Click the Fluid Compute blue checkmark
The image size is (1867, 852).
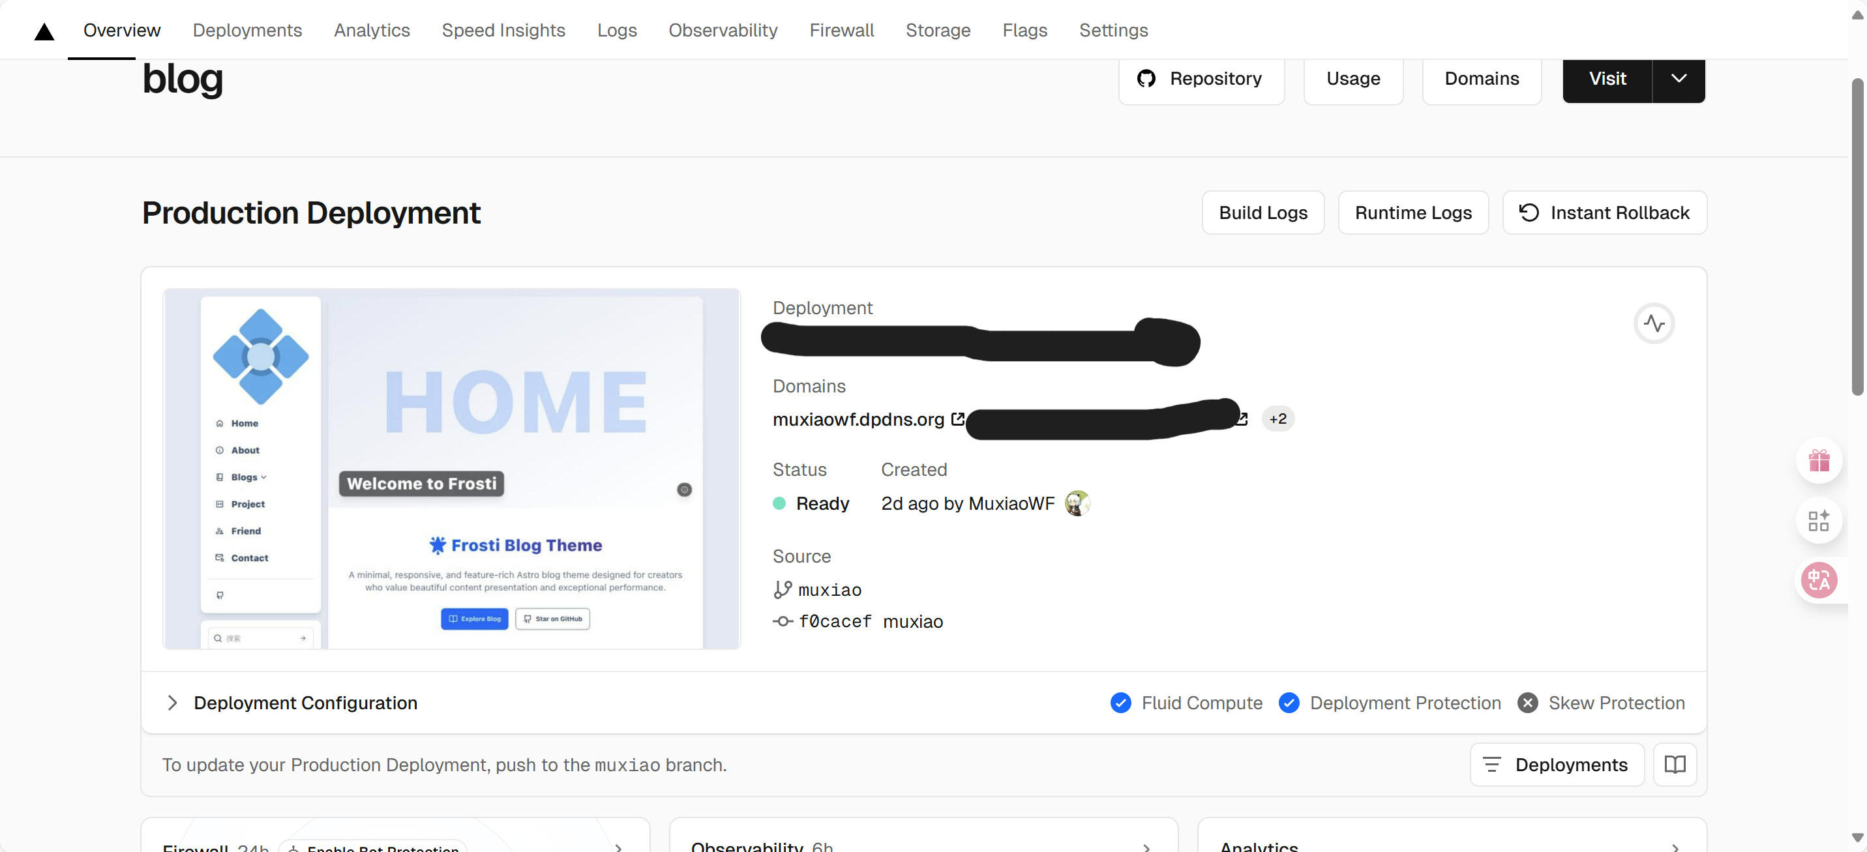1120,703
